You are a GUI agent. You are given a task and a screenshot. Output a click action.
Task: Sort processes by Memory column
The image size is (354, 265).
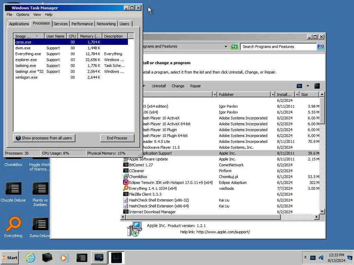(x=90, y=36)
